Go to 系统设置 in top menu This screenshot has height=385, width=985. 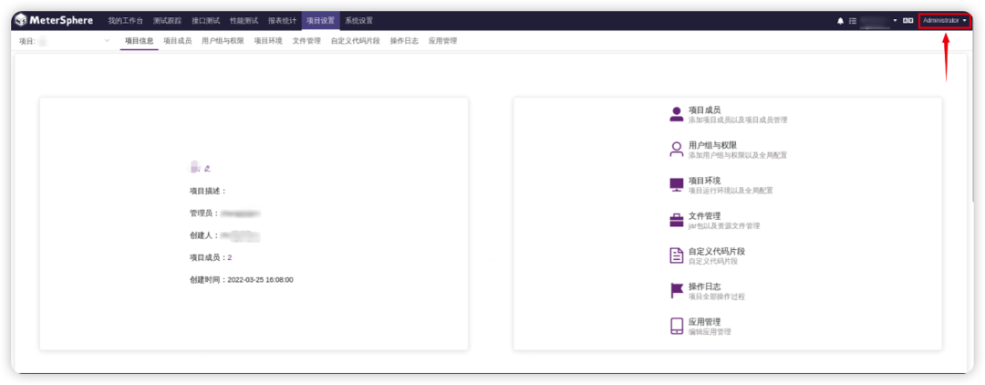pos(358,21)
